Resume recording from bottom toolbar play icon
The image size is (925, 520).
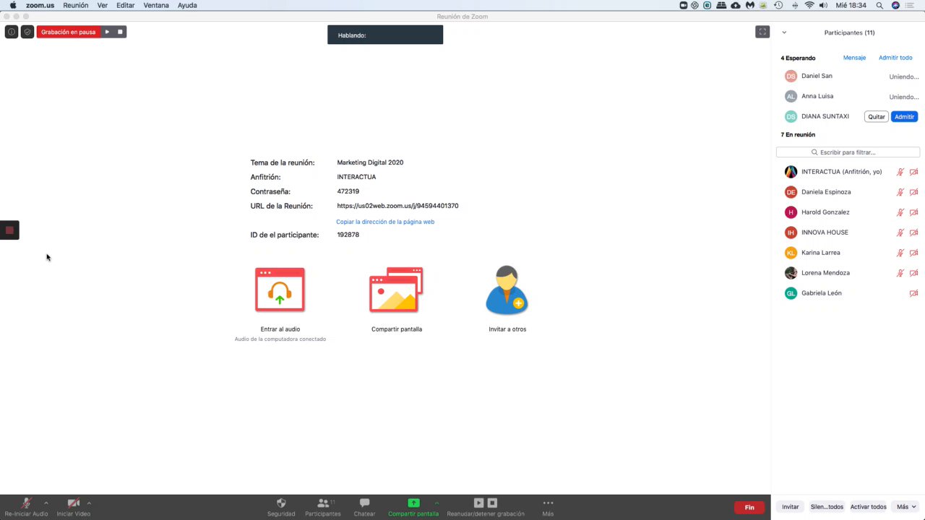tap(478, 503)
